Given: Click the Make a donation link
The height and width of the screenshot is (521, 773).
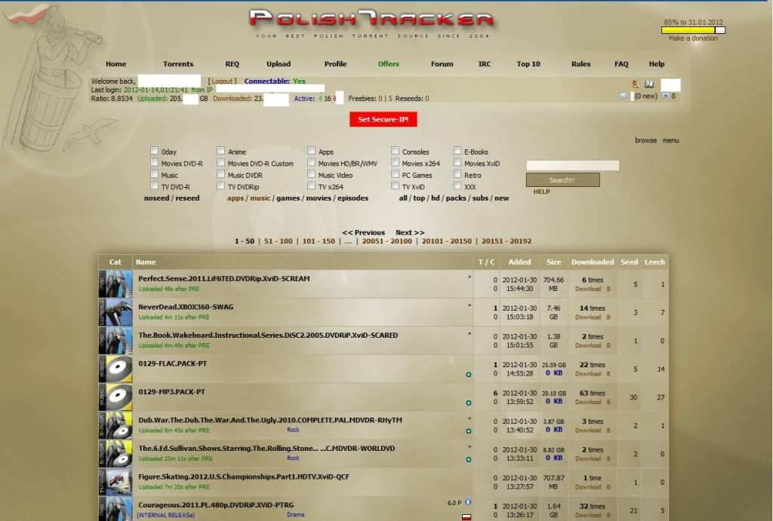Looking at the screenshot, I should [x=693, y=38].
